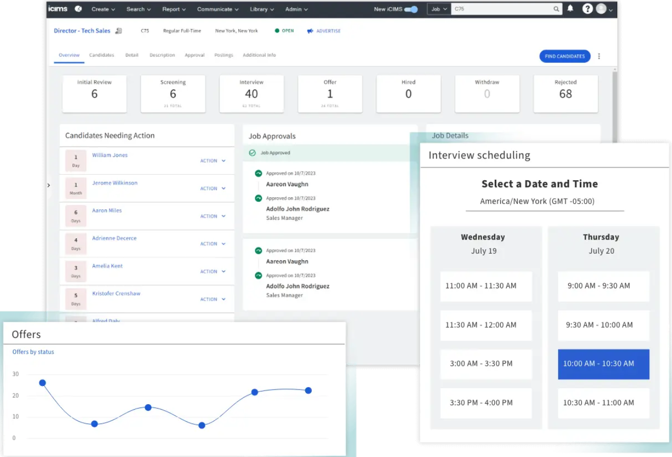Open the Search menu
Image resolution: width=672 pixels, height=457 pixels.
[139, 9]
